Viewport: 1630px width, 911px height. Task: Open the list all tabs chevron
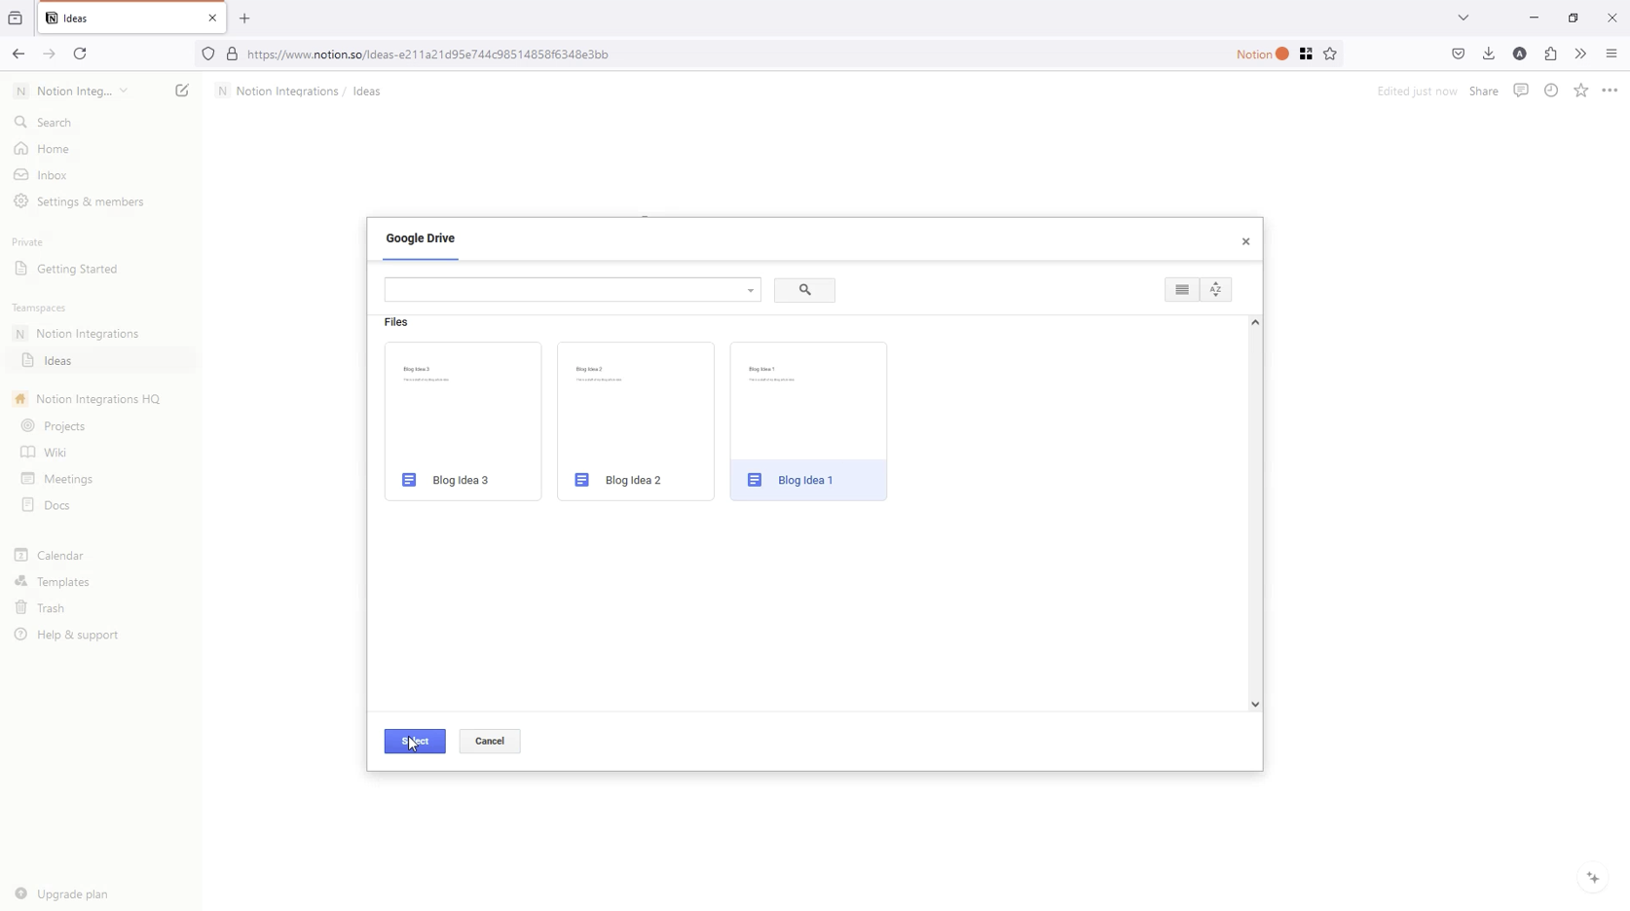1463,18
